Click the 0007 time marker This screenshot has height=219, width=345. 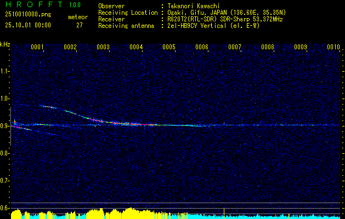[x=235, y=47]
